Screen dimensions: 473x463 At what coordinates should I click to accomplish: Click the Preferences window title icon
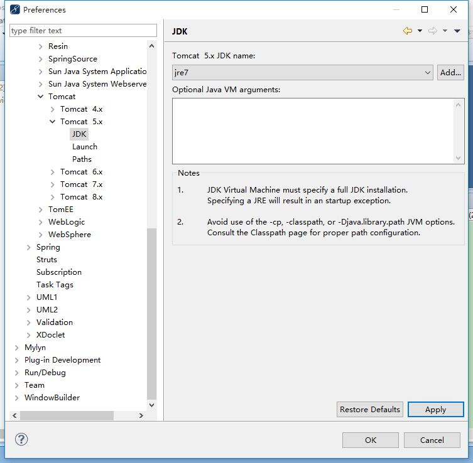15,9
